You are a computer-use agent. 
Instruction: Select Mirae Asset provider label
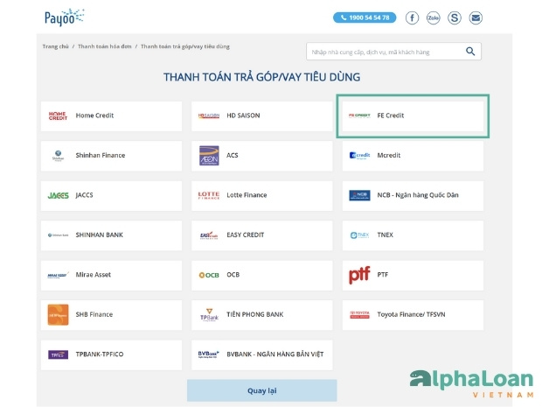(94, 275)
